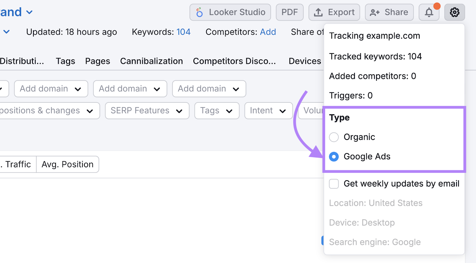Go to the Devices tab
This screenshot has height=263, width=476.
pos(305,61)
